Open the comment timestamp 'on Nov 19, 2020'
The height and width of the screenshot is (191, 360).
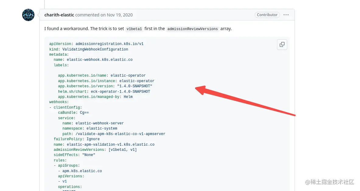click(117, 15)
